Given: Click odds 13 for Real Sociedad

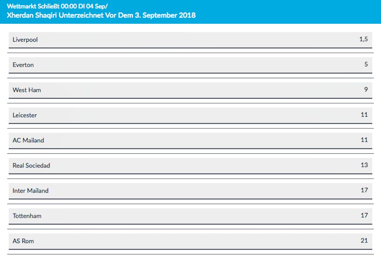Looking at the screenshot, I should 364,165.
